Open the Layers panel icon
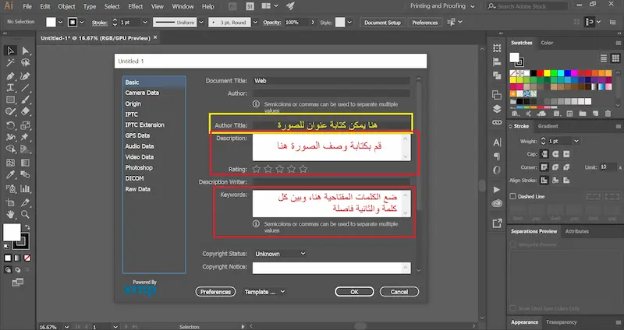 [497, 109]
